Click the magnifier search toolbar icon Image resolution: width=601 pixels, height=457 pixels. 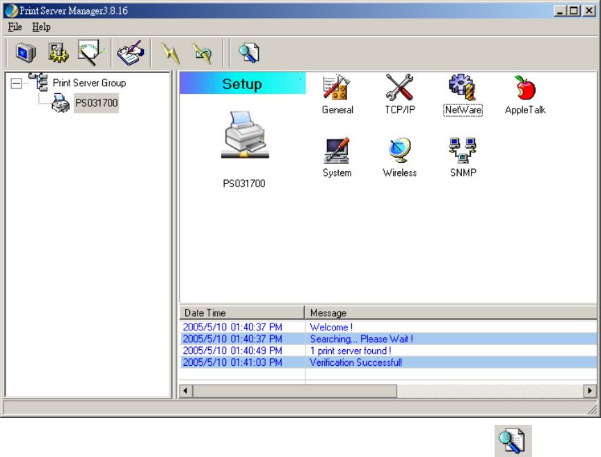pos(248,52)
